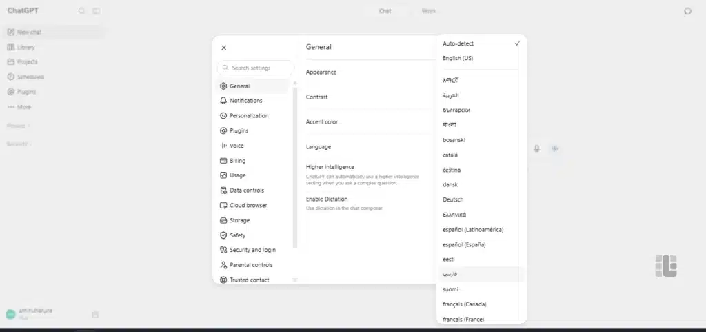Choose suomi from the language list
Viewport: 706px width, 332px height.
tap(481, 289)
